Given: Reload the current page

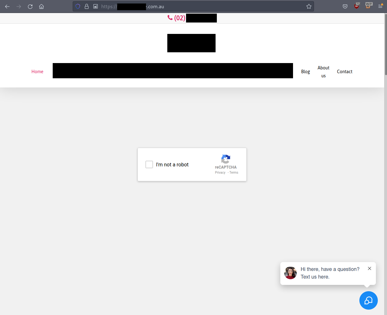Looking at the screenshot, I should (30, 6).
